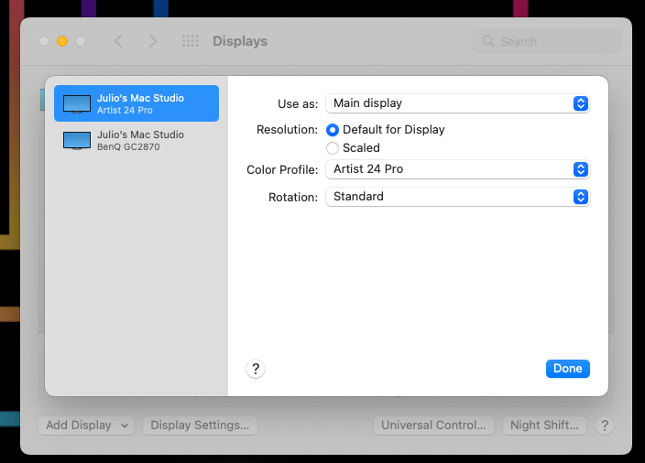Select Julio's Mac Studio BenQ GC2870 entry
This screenshot has width=645, height=463.
[x=137, y=141]
